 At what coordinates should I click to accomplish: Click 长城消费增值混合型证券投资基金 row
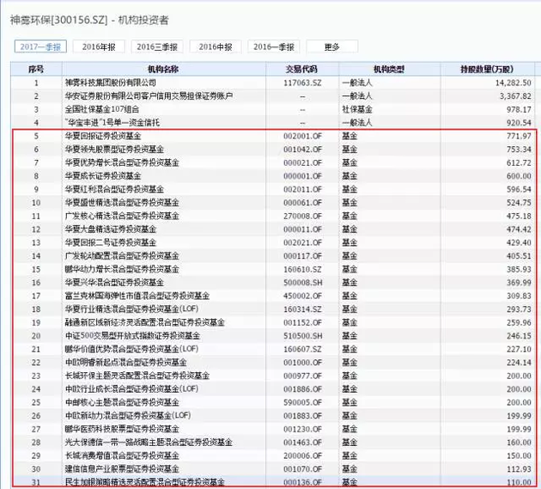pos(272,455)
